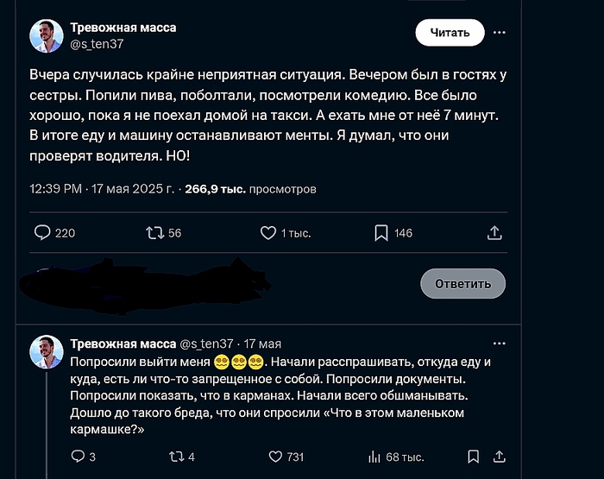
Task: Click the reply icon on main tweet
Action: [x=42, y=232]
